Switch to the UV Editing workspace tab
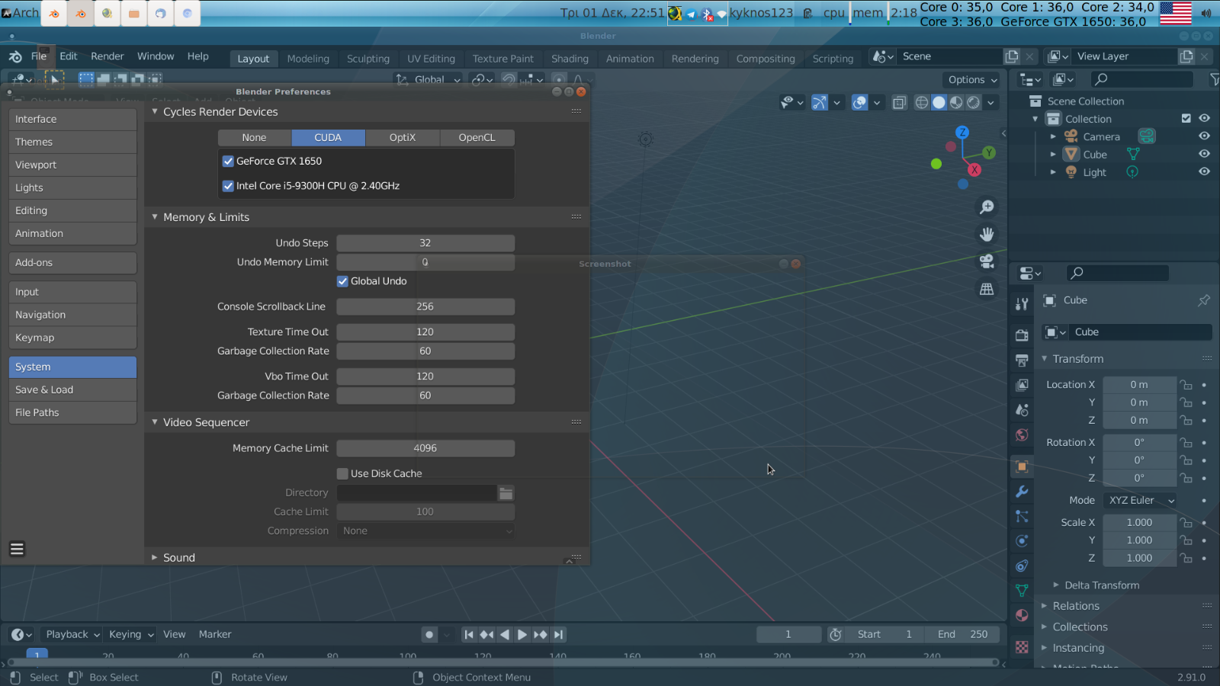Screen dimensions: 1220x686 [431, 59]
